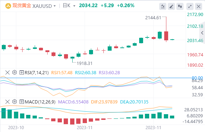Open the XAUUSD symbol dropdown
This screenshot has width=205, height=132.
click(55, 6)
